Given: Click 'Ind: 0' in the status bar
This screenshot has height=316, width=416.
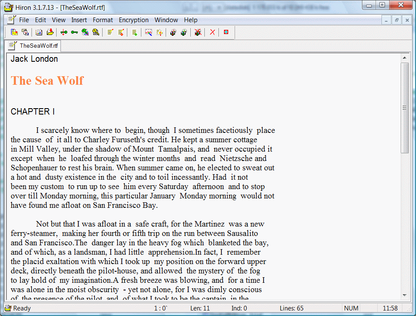Looking at the screenshot, I should point(239,308).
